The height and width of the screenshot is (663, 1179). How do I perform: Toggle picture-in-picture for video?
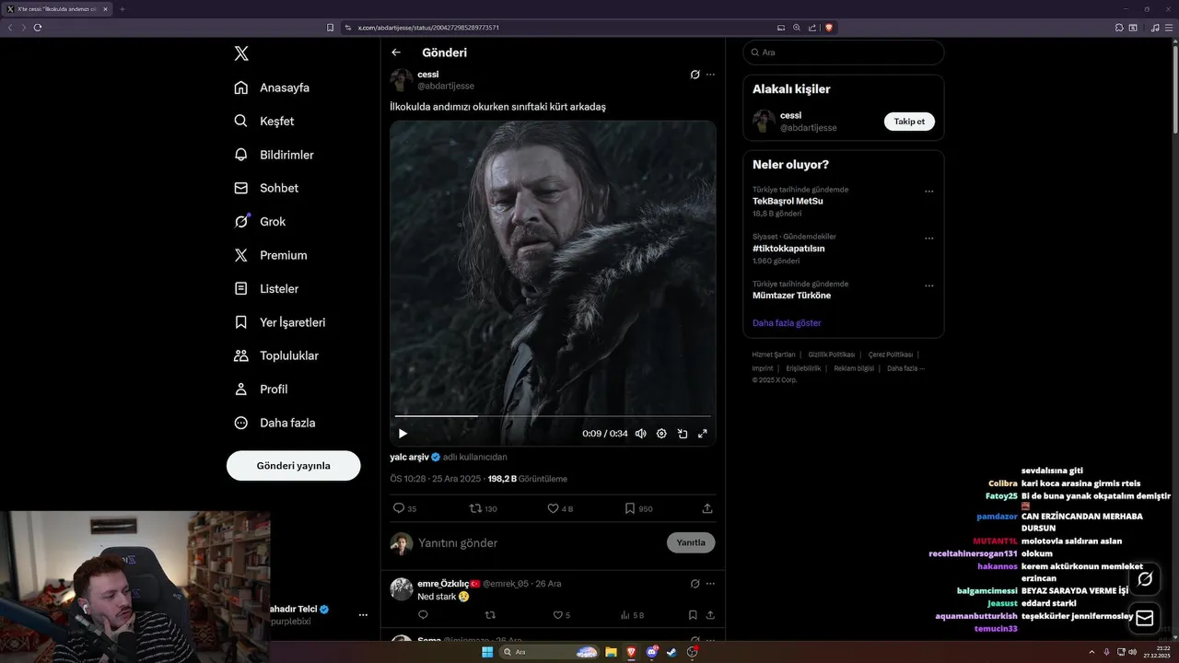pos(683,434)
